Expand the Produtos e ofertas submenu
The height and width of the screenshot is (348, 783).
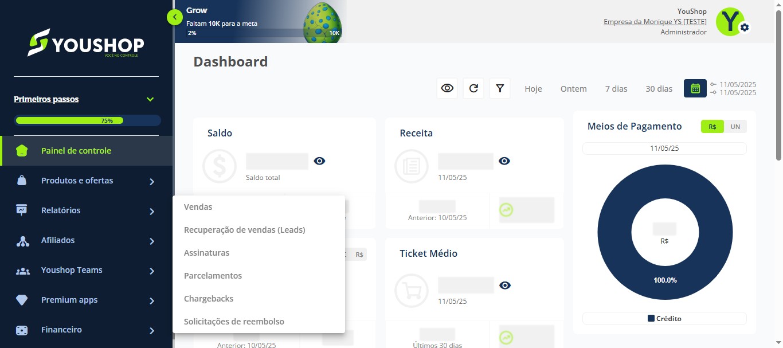[x=152, y=181]
